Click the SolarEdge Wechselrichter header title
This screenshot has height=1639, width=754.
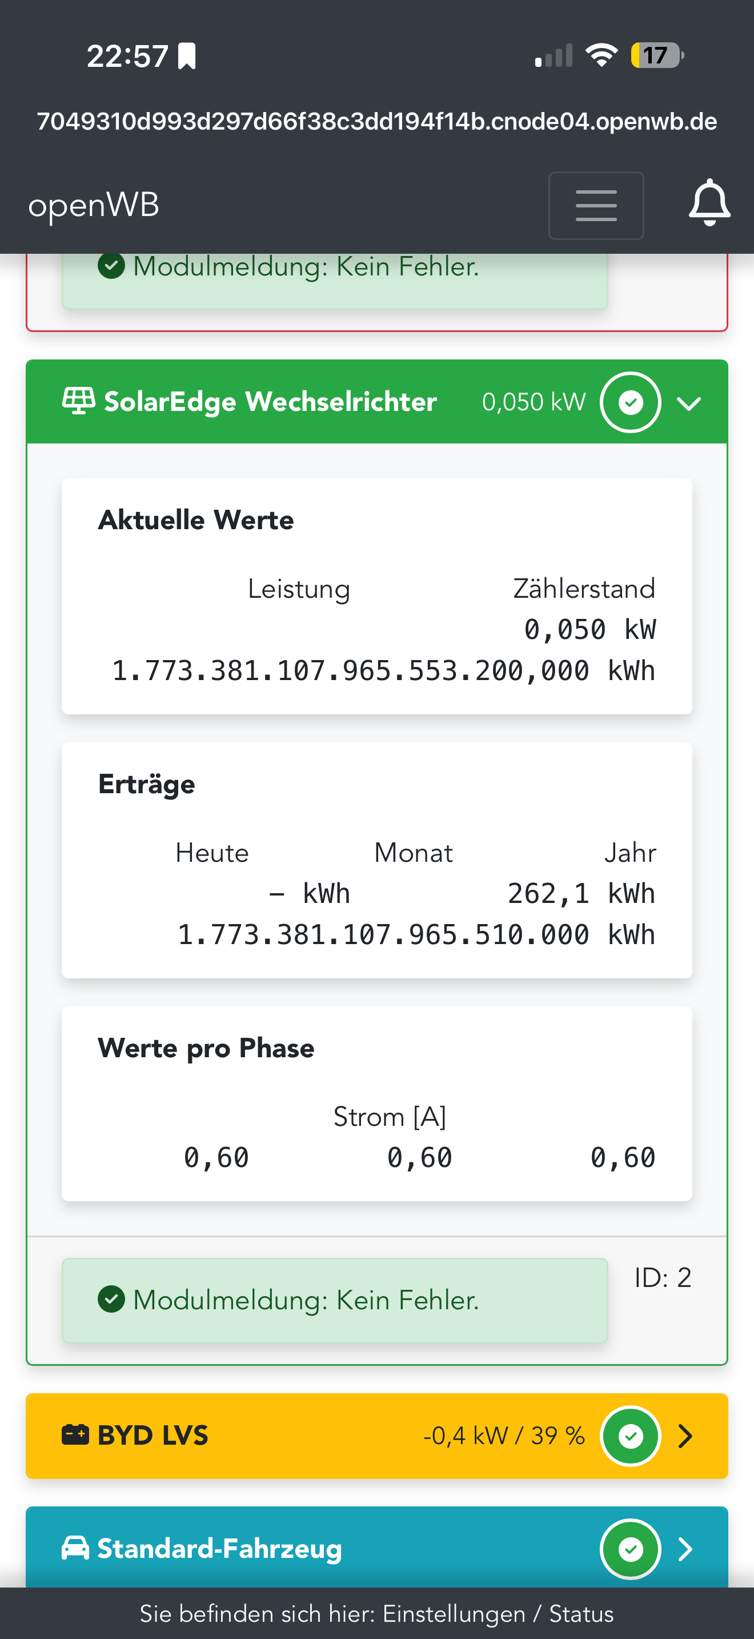(x=270, y=402)
